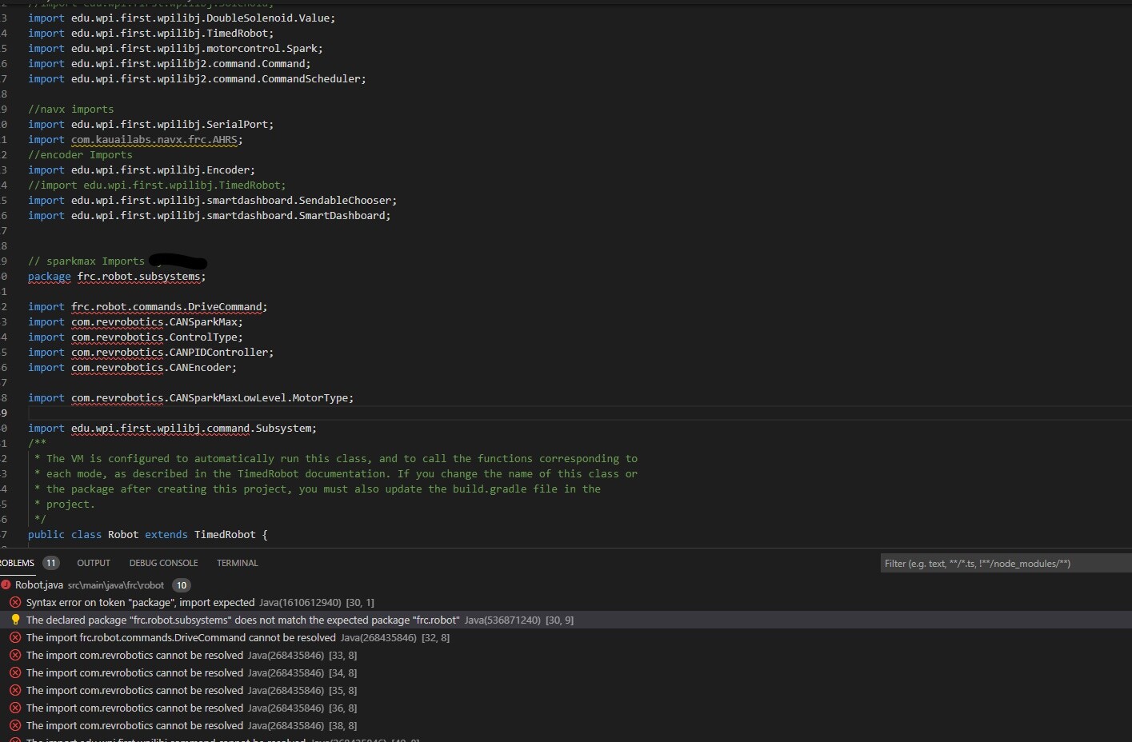The width and height of the screenshot is (1132, 742).
Task: Click the com.kauailabs.navx.frc.AHRS import line
Action: pos(135,139)
